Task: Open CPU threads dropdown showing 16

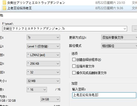Action: click(37, 90)
